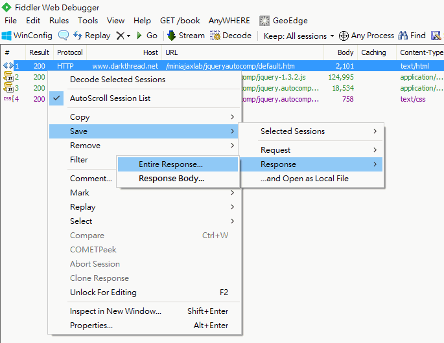
Task: Click the Replay arrows icon
Action: click(x=78, y=36)
